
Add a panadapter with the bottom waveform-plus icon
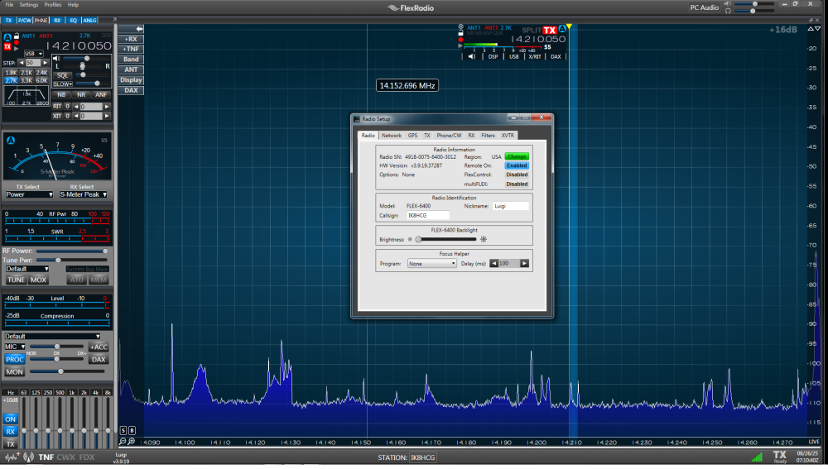pyautogui.click(x=12, y=457)
